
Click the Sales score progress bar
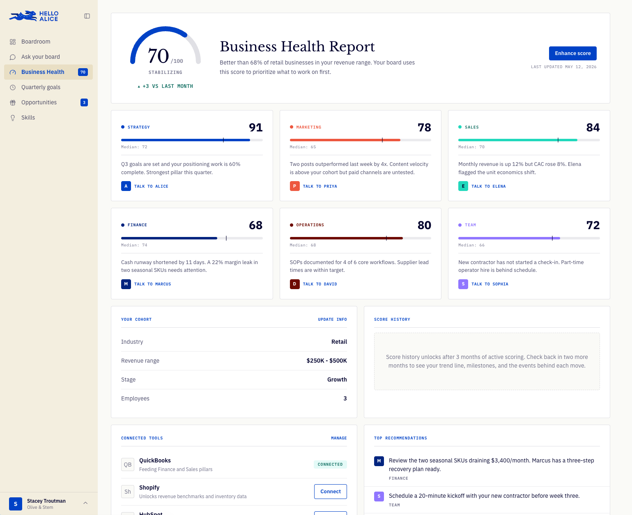[x=529, y=140]
